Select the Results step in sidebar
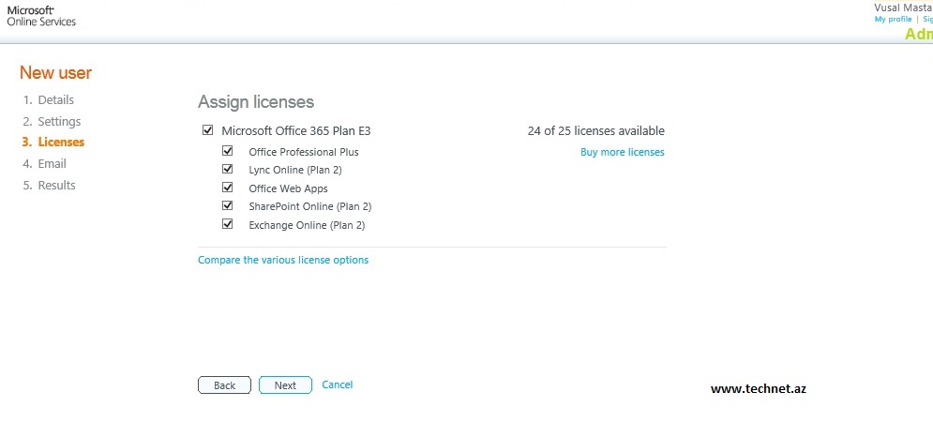 coord(56,186)
